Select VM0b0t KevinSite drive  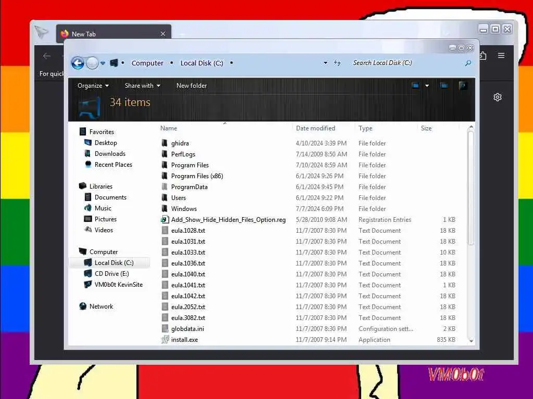pos(118,284)
